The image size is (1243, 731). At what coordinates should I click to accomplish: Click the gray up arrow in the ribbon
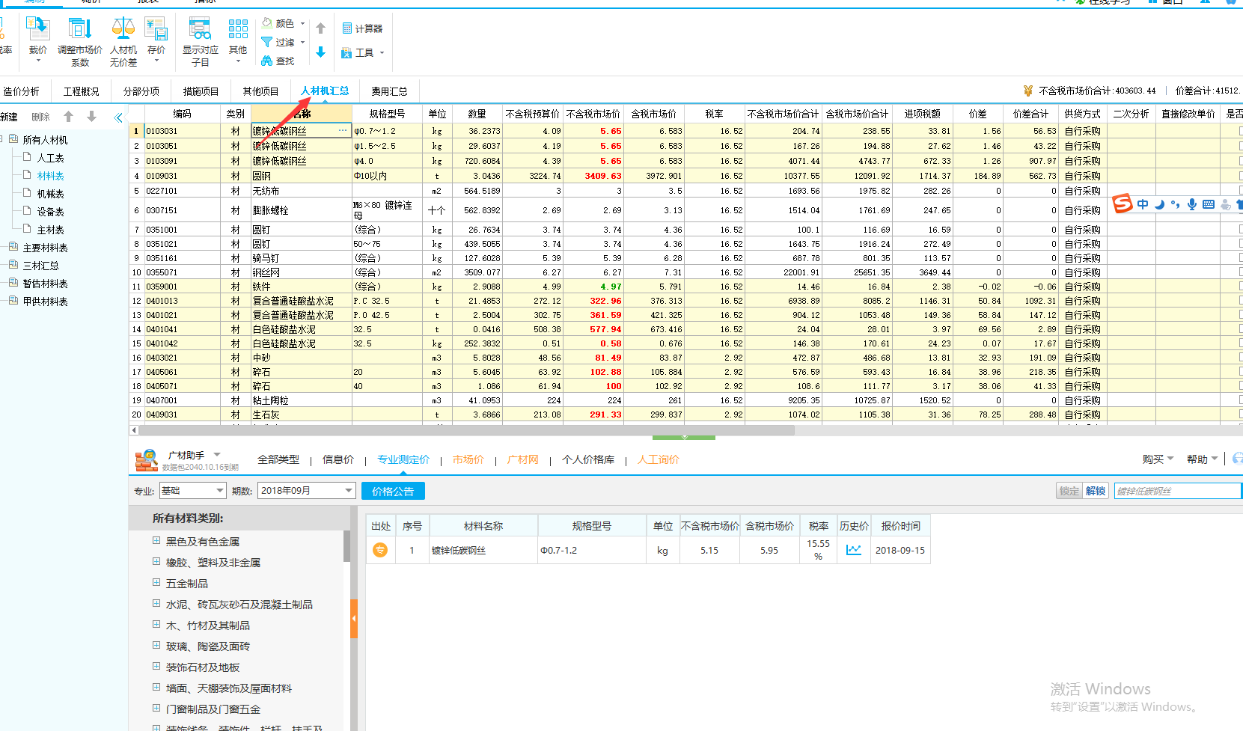(x=320, y=28)
